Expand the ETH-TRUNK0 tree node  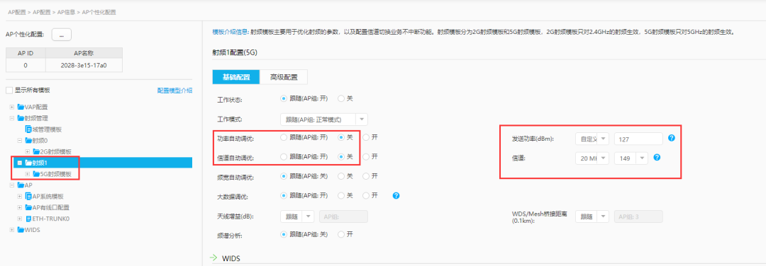tap(20, 219)
